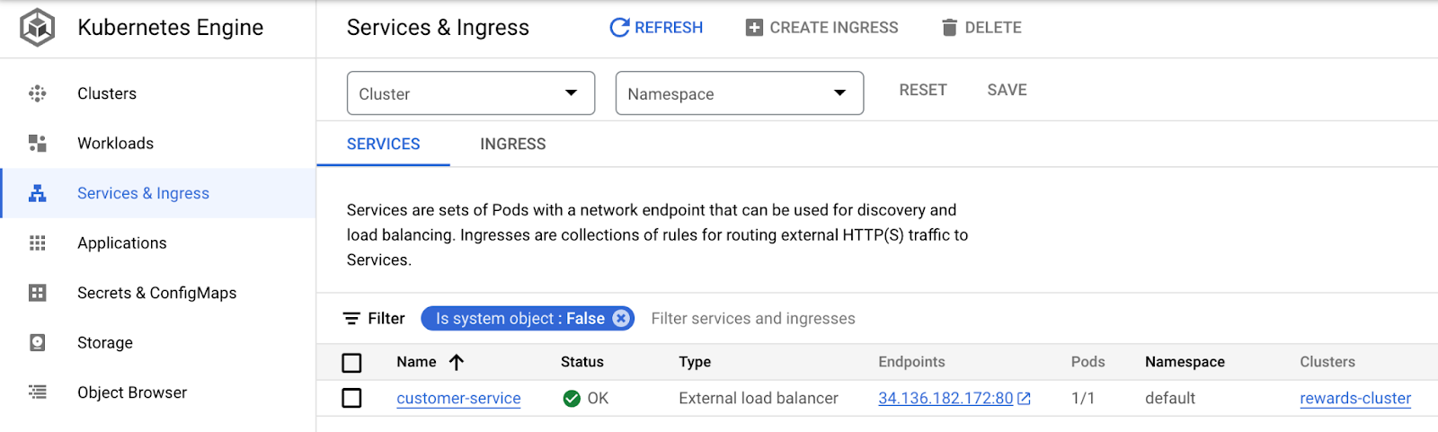Remove the 'Is system object' filter chip
The width and height of the screenshot is (1438, 432).
pyautogui.click(x=621, y=319)
